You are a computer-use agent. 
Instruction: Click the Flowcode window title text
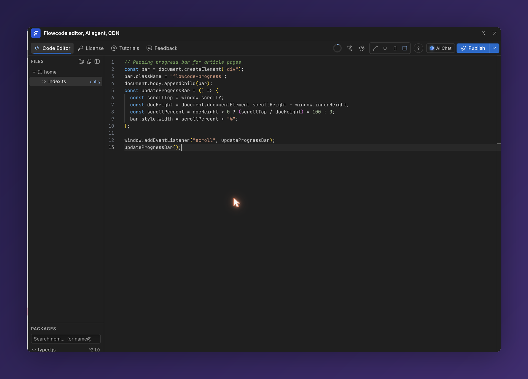click(82, 33)
